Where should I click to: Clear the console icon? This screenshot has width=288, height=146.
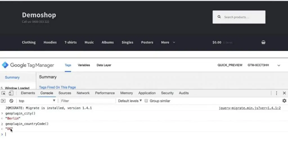(x=11, y=101)
